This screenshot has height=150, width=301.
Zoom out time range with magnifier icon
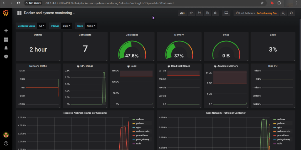[283, 13]
